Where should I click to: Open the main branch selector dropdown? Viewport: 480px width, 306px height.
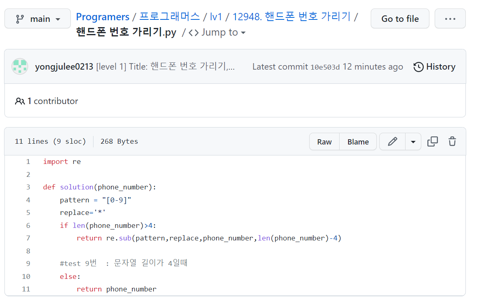[38, 19]
